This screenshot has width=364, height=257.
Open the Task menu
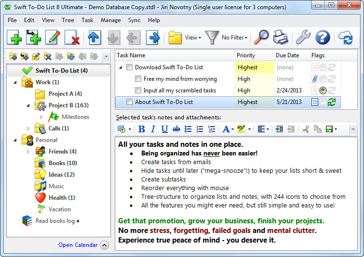[x=87, y=20]
